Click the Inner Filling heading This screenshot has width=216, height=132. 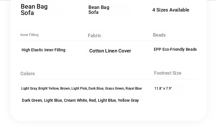click(x=29, y=35)
